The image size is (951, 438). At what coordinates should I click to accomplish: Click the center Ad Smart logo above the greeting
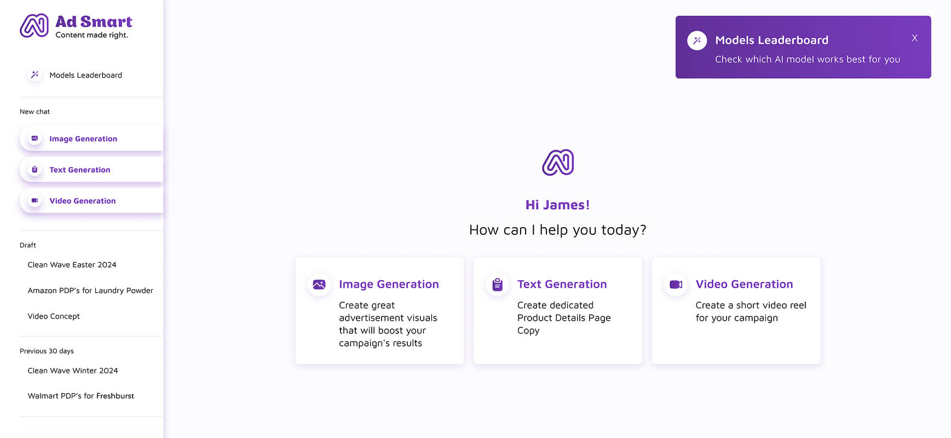pyautogui.click(x=558, y=163)
